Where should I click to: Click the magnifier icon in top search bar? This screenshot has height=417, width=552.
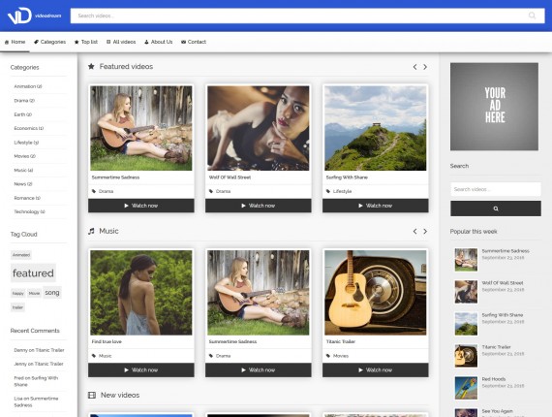[532, 16]
